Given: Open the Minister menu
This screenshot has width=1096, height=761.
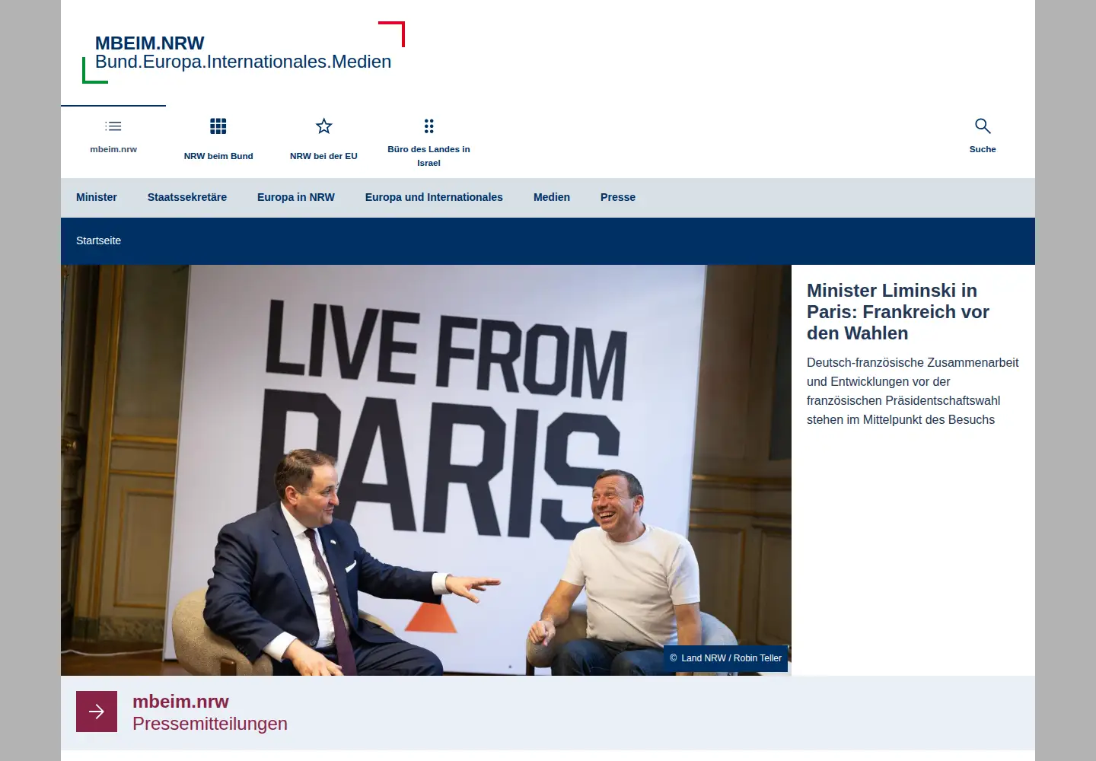Looking at the screenshot, I should coord(97,197).
